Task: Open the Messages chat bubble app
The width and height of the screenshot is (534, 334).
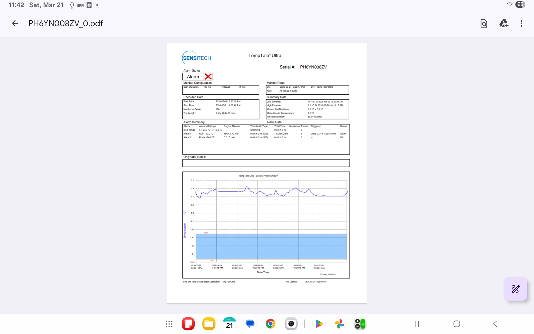Action: coord(250,324)
